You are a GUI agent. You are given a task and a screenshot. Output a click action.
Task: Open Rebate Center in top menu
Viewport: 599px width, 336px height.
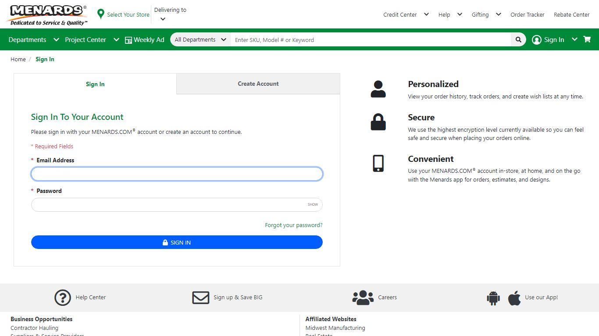click(x=572, y=14)
